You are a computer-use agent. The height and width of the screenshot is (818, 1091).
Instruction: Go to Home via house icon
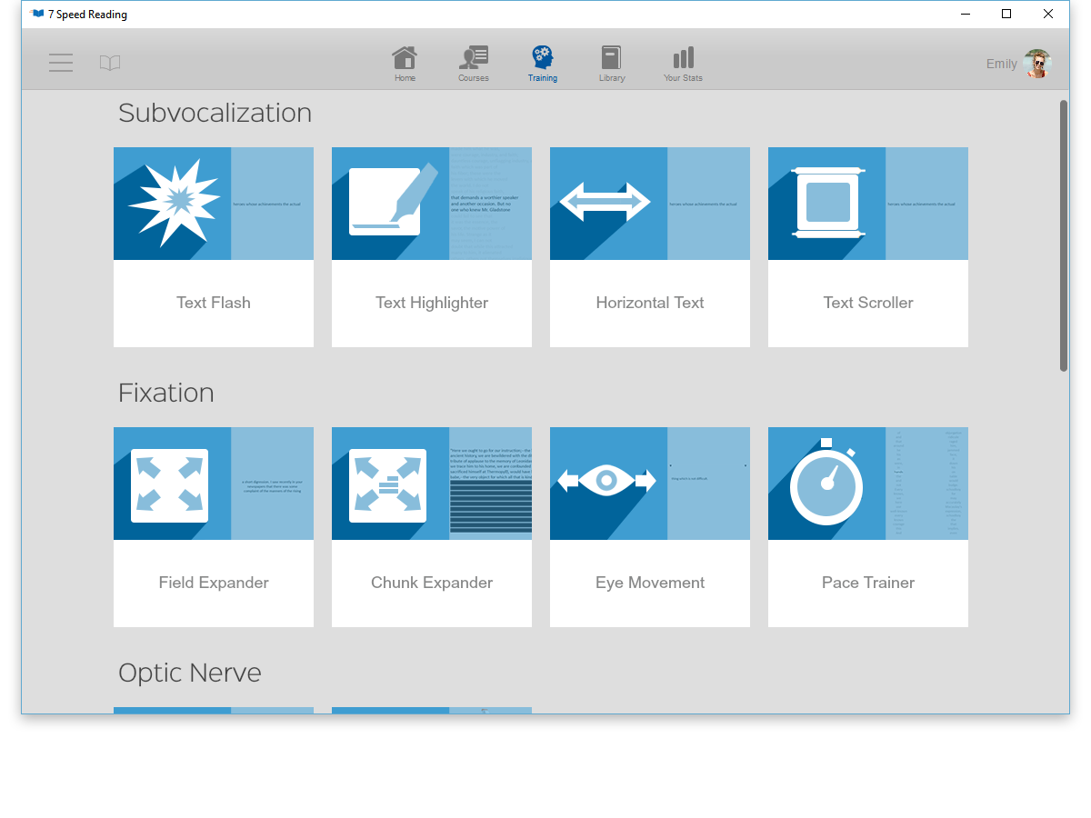point(405,57)
